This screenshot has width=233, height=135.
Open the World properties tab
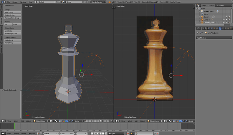(x=211, y=29)
